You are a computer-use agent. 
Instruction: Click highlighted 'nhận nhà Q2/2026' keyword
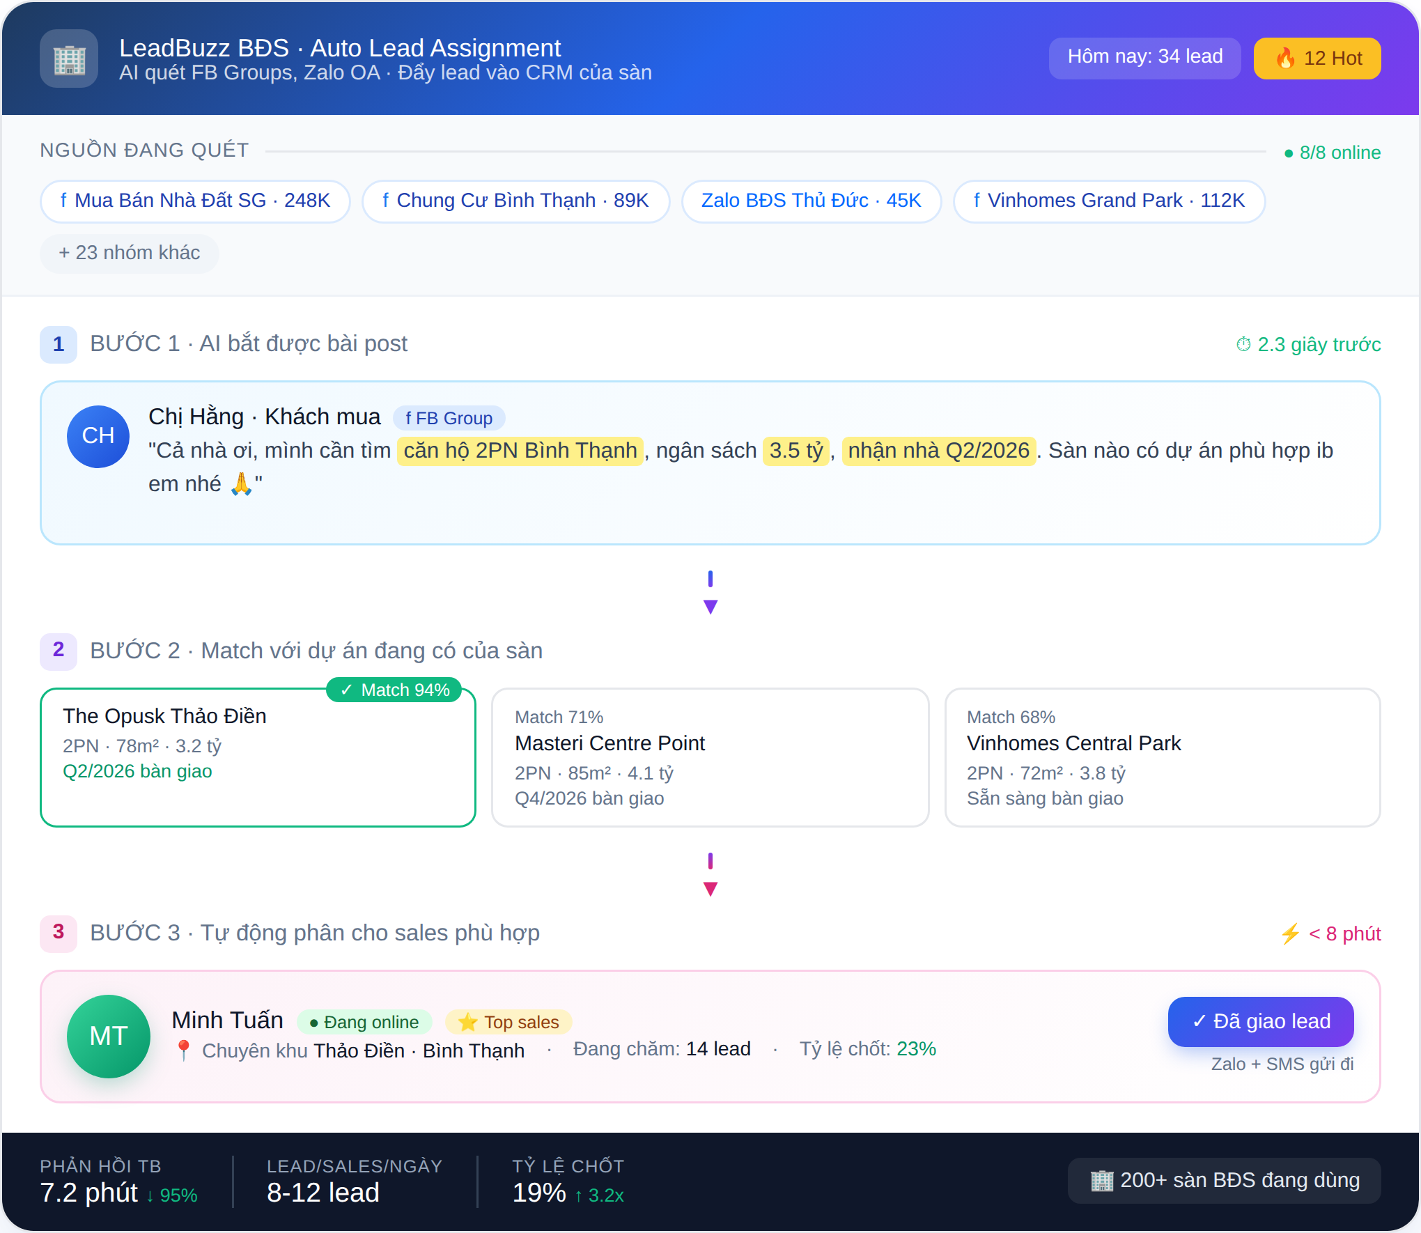[x=939, y=451]
